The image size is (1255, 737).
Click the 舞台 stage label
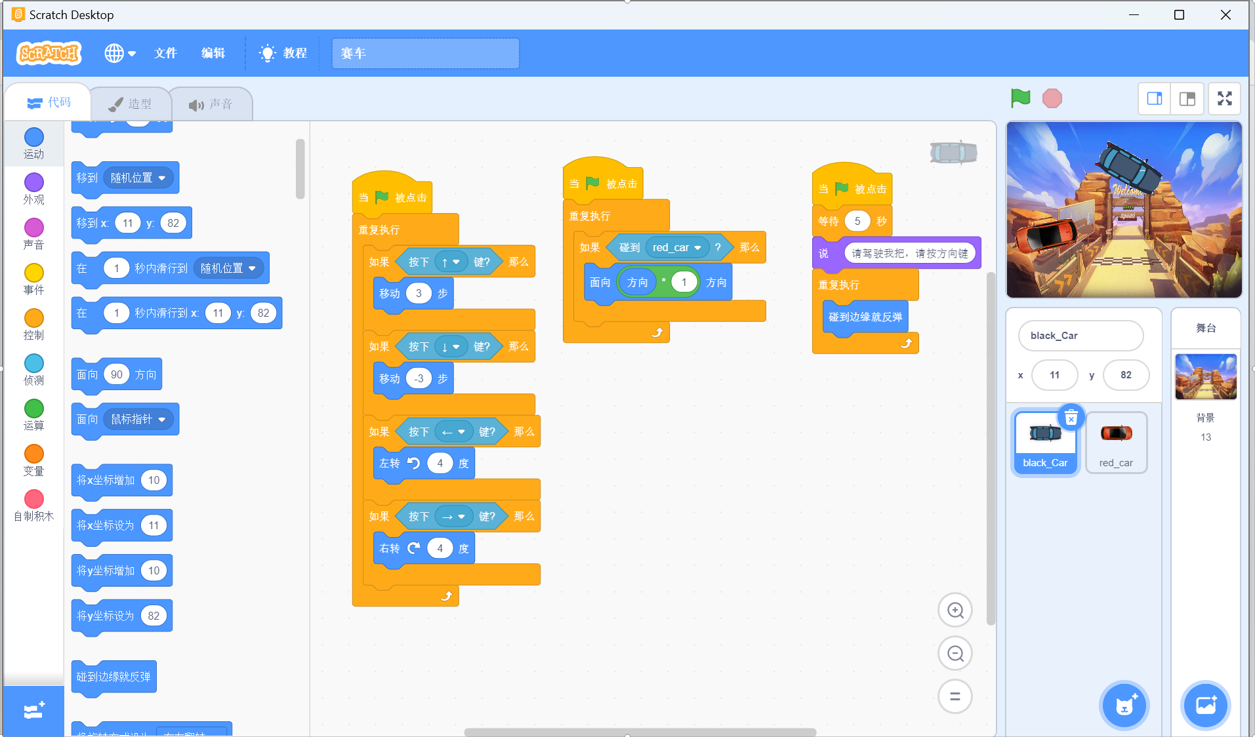coord(1205,328)
